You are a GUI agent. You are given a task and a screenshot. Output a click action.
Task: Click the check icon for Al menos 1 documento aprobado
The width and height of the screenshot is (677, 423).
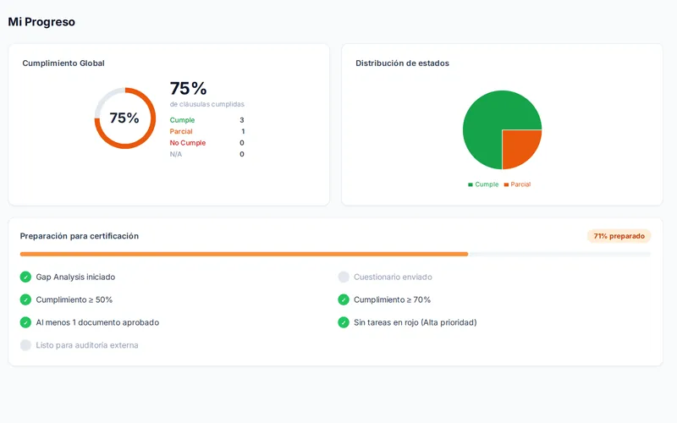point(25,322)
